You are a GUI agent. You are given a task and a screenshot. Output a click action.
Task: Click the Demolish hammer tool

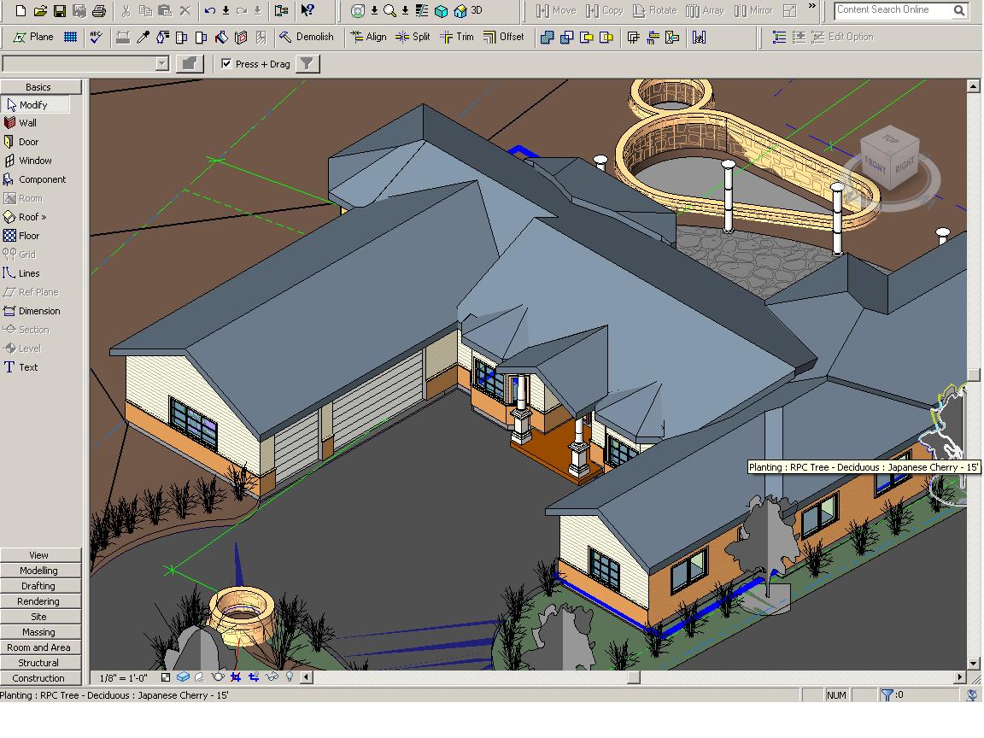click(307, 37)
